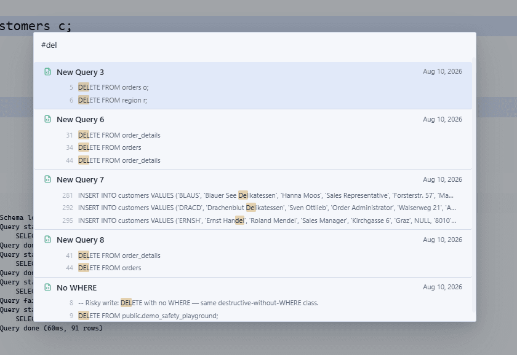Jump to line 6 'DELETE FROM region r;'
The height and width of the screenshot is (355, 517).
pyautogui.click(x=113, y=100)
